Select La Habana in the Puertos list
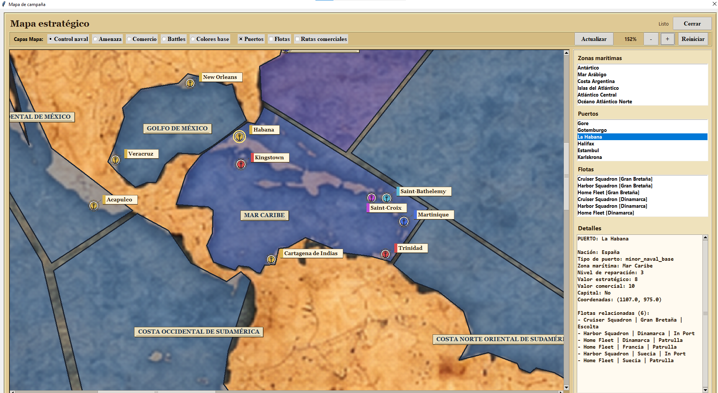The width and height of the screenshot is (718, 393). coord(642,137)
